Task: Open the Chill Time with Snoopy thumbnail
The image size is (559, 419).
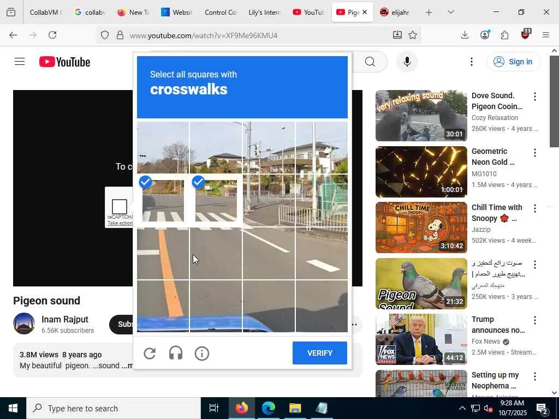Action: click(421, 228)
